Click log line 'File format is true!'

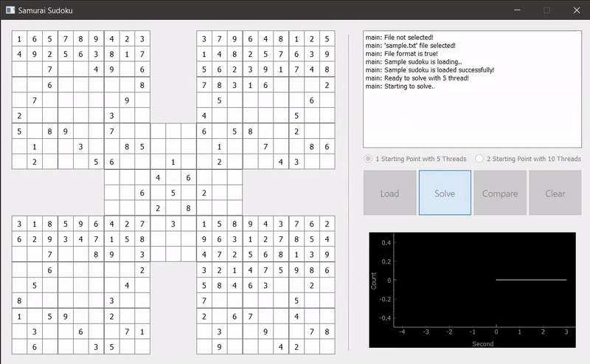(401, 53)
